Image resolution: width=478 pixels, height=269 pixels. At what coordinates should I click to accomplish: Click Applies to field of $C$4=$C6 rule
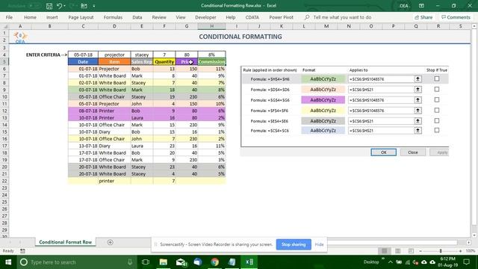pos(381,131)
